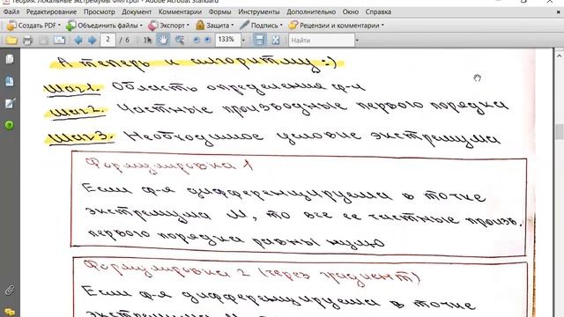Open the Рецензии и комментарии dropdown

[336, 26]
